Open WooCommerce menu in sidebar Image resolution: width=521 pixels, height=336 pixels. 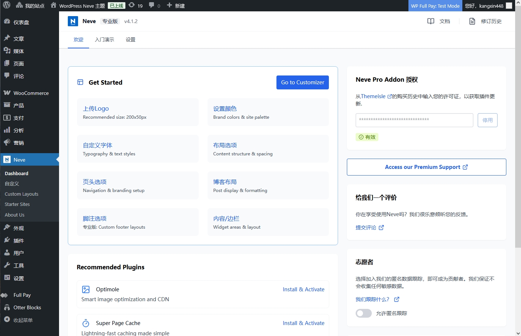pyautogui.click(x=29, y=93)
